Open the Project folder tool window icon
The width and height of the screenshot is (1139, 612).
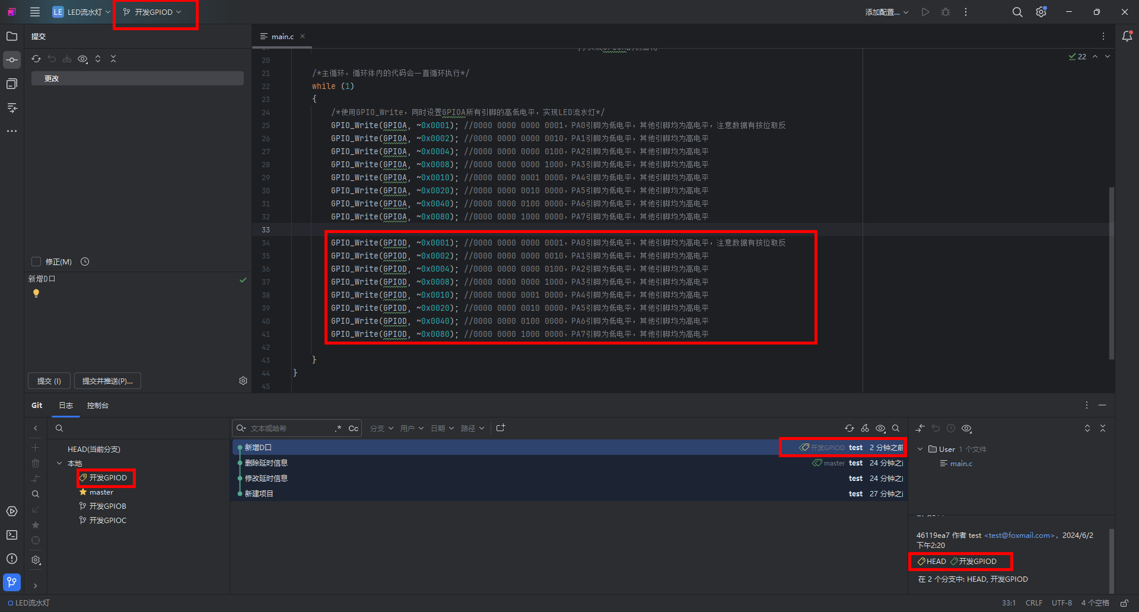12,36
